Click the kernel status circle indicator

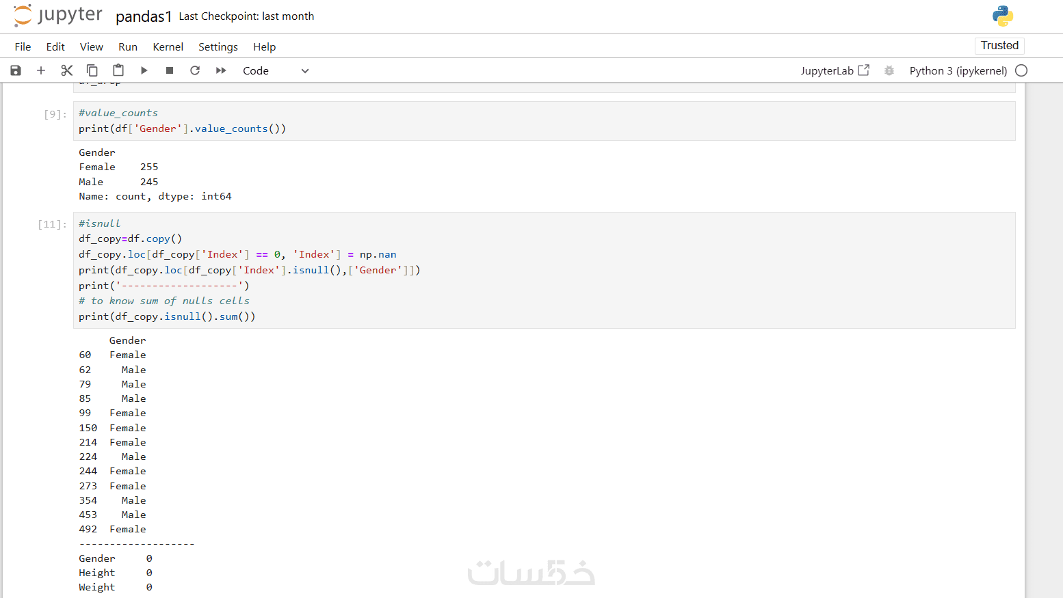pos(1021,70)
